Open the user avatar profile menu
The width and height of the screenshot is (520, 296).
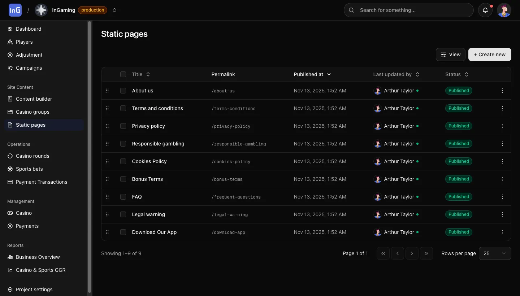click(x=504, y=10)
